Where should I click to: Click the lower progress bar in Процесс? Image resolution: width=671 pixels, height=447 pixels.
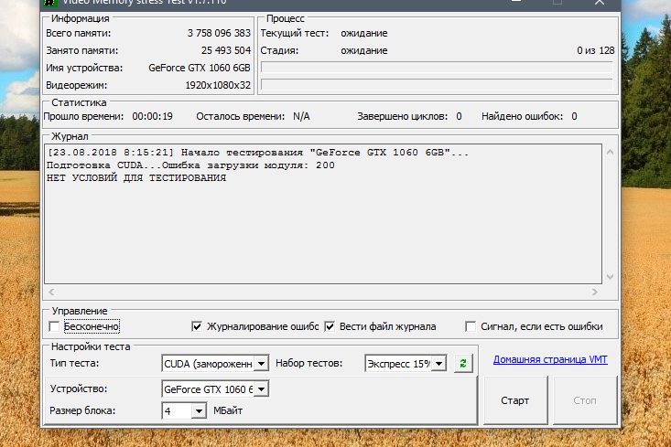pos(437,84)
